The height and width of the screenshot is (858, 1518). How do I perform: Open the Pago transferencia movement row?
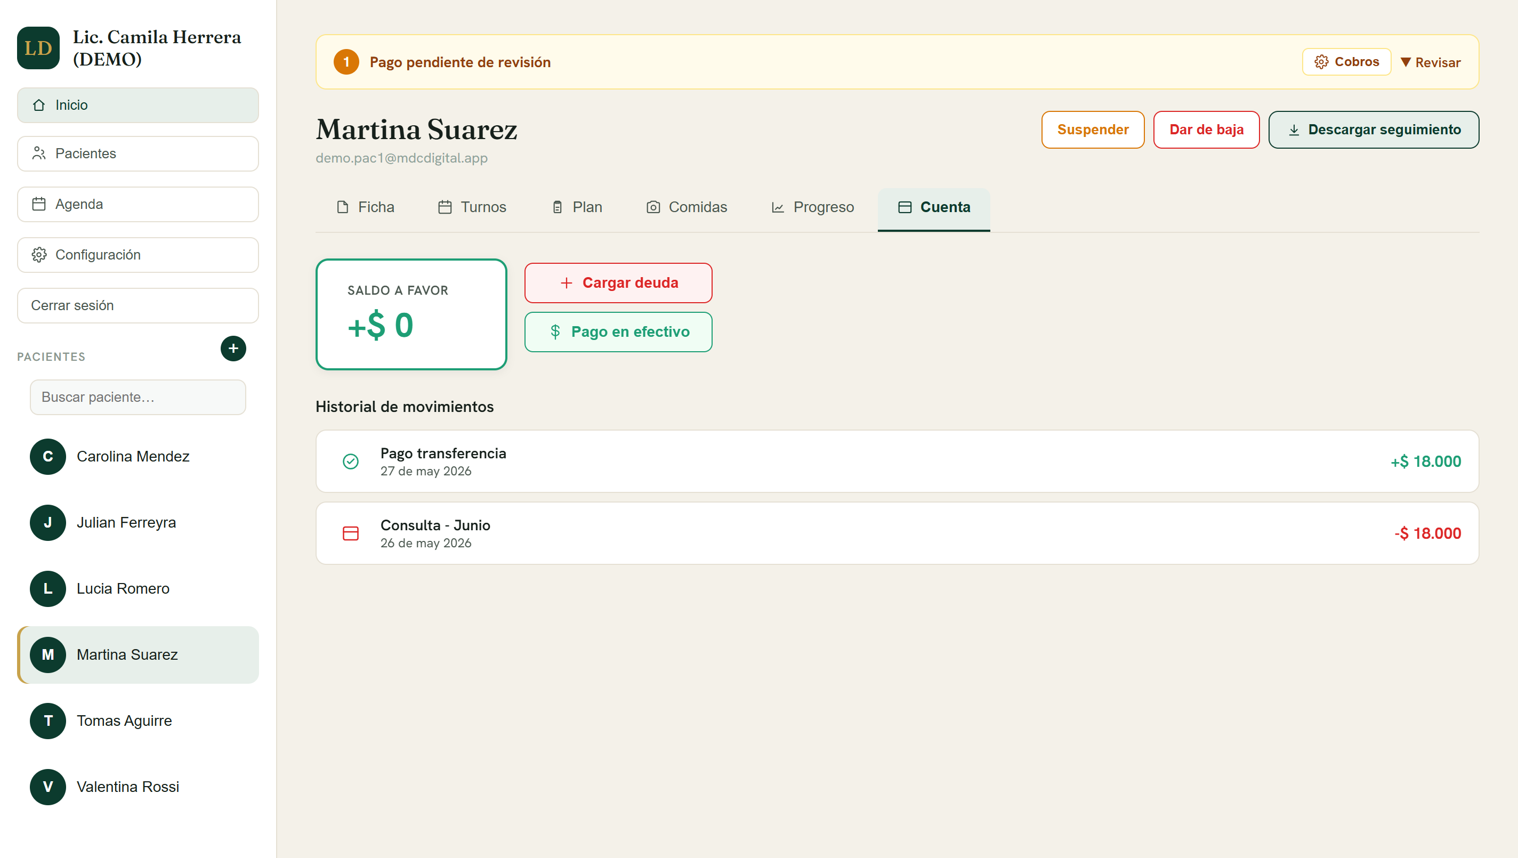point(897,462)
